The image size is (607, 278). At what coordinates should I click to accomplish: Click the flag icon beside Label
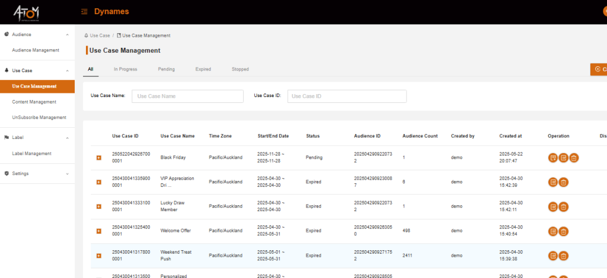pos(6,137)
